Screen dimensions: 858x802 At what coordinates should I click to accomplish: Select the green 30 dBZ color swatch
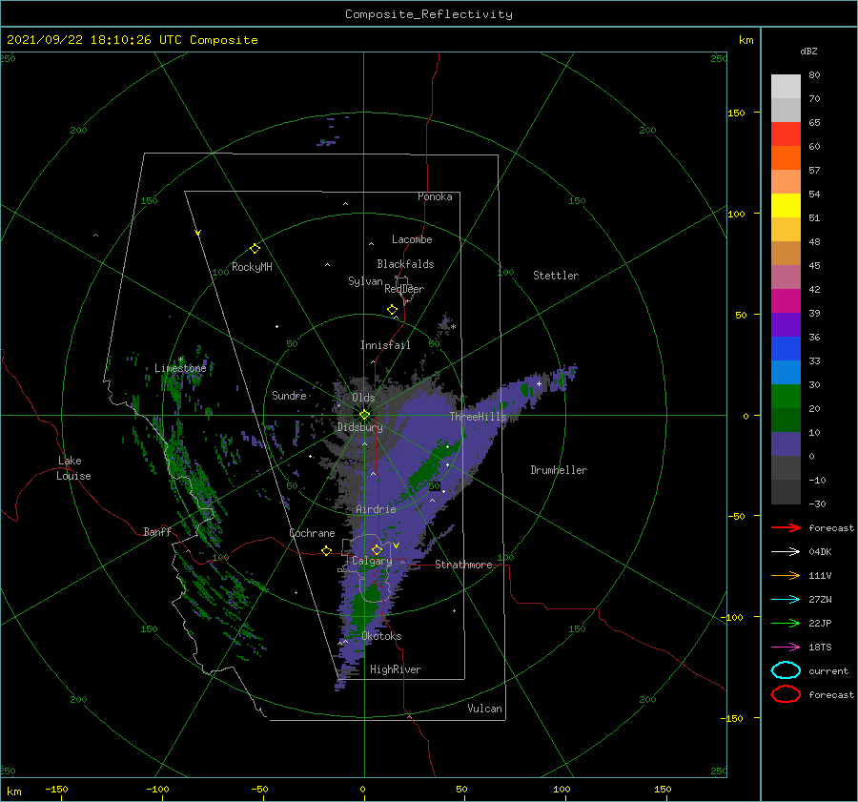pyautogui.click(x=786, y=396)
